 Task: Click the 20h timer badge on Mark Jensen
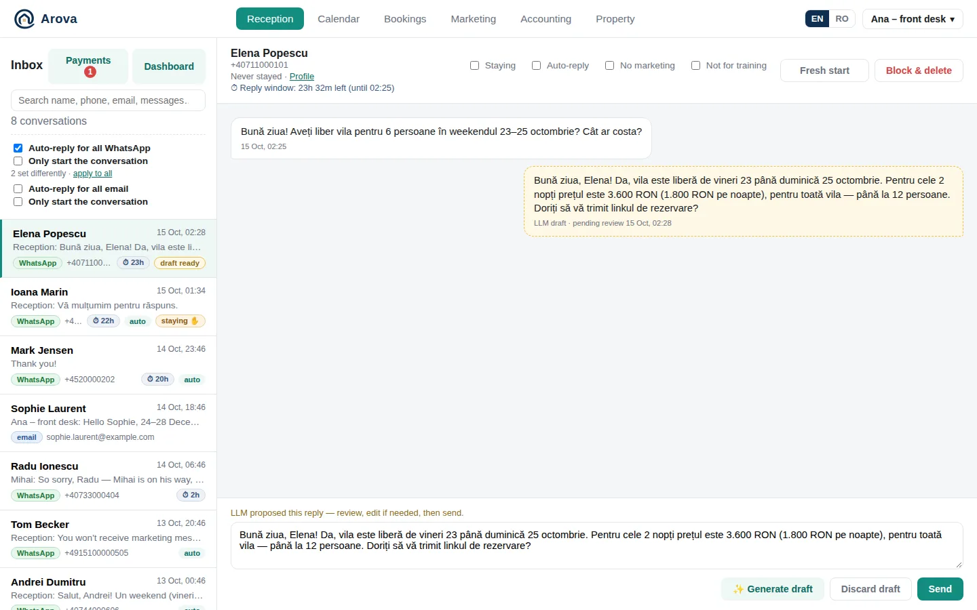pos(158,379)
